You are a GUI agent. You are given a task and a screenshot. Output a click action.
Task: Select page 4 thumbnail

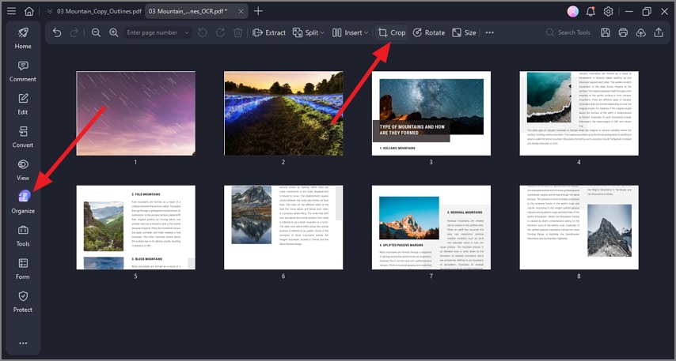pos(579,114)
